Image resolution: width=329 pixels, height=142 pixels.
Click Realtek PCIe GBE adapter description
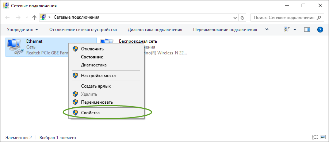pyautogui.click(x=47, y=53)
